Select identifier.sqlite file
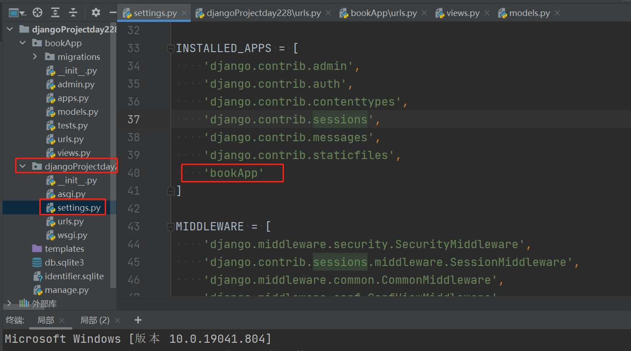Viewport: 631px width, 351px height. point(74,276)
